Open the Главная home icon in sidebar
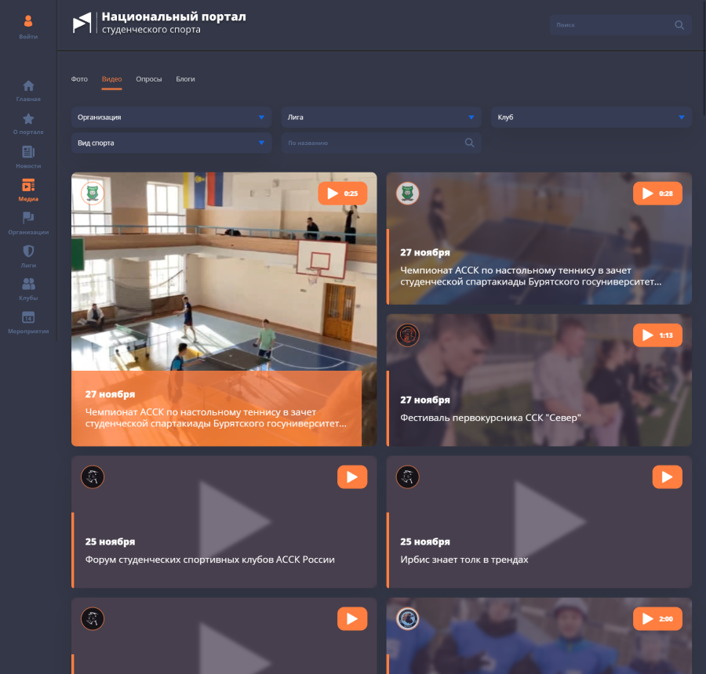The width and height of the screenshot is (706, 674). pos(28,86)
